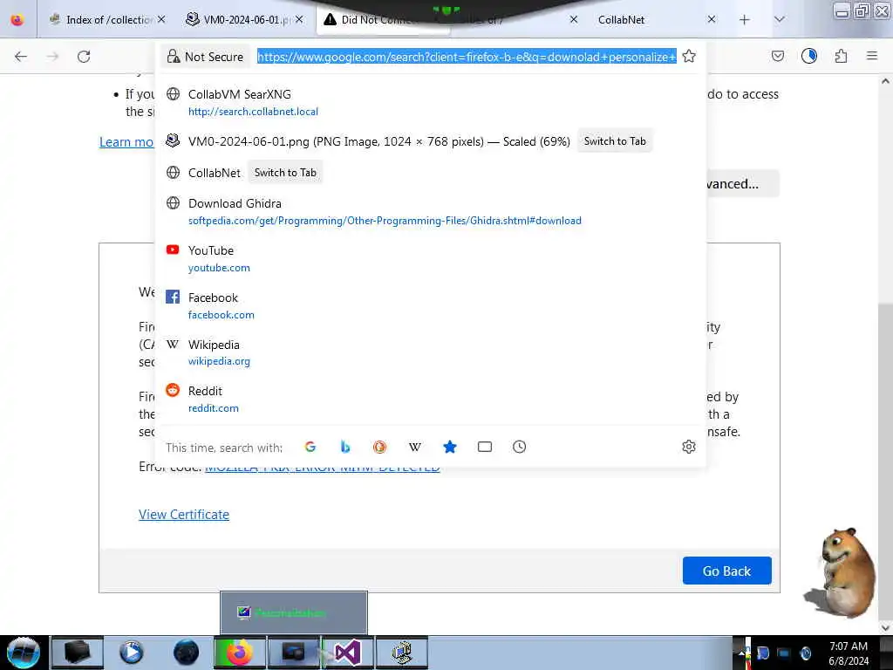
Task: Open the computer icon in the taskbar
Action: [402, 653]
